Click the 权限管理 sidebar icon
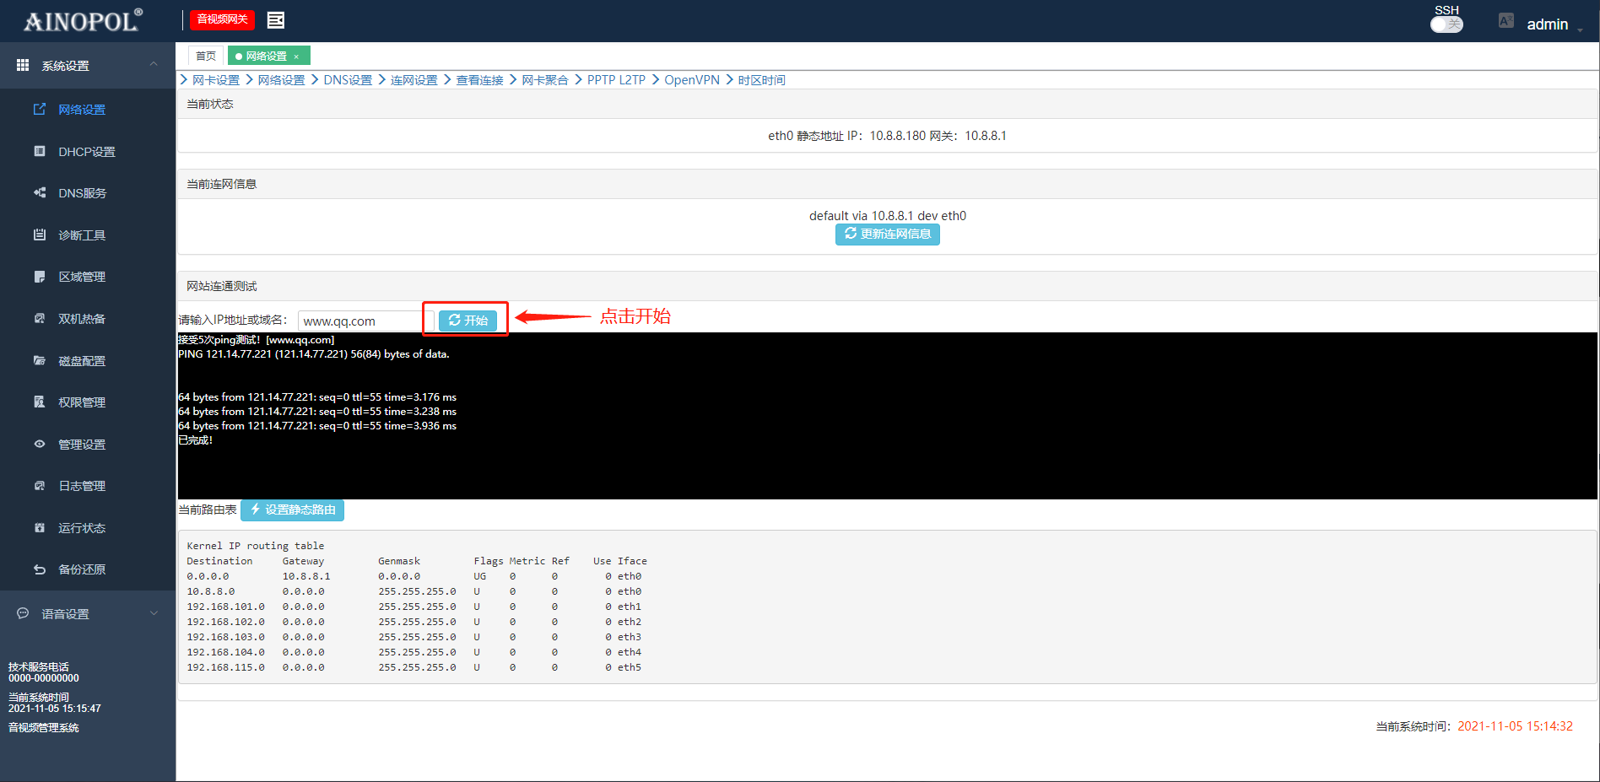1600x782 pixels. tap(40, 402)
